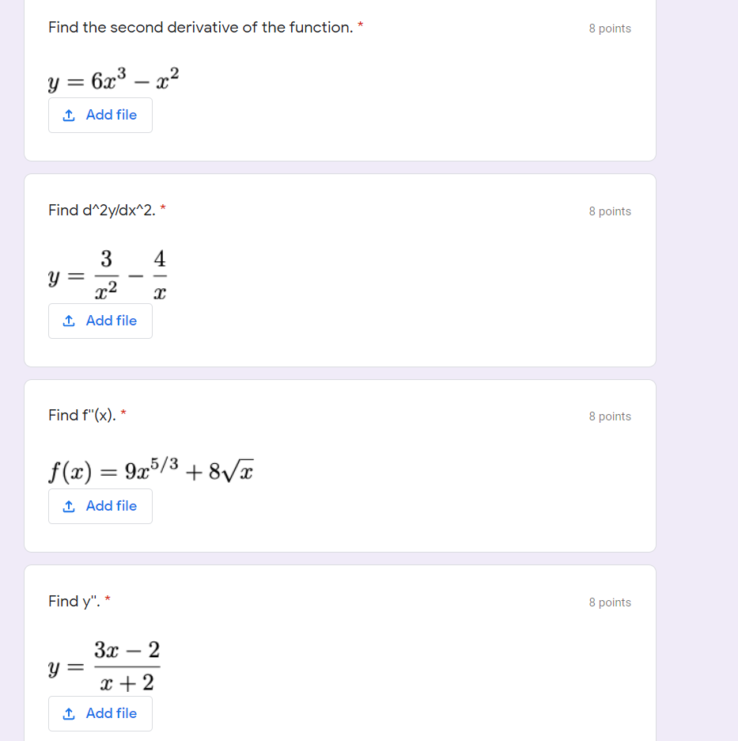The width and height of the screenshot is (738, 741).
Task: Click Add file for the f''(x) question
Action: (x=100, y=506)
